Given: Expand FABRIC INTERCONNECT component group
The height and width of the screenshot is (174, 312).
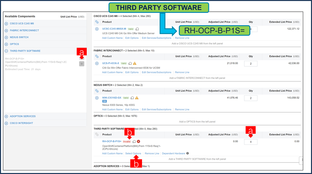Looking at the screenshot, I should (6, 31).
